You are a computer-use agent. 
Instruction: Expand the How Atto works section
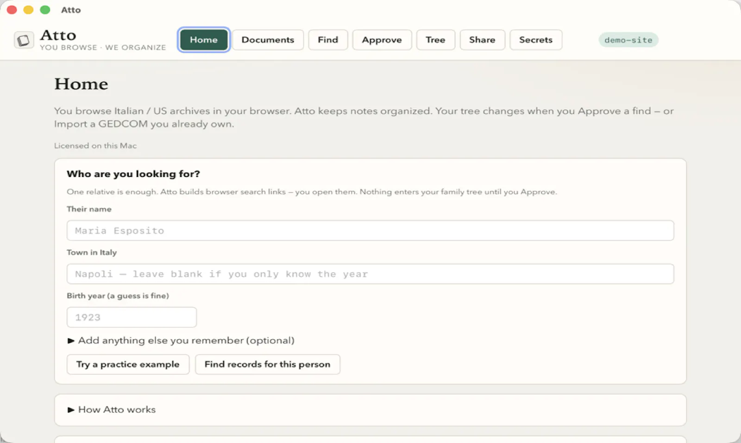[112, 410]
